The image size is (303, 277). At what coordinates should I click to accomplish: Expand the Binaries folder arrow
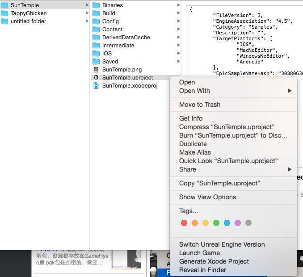[x=179, y=5]
